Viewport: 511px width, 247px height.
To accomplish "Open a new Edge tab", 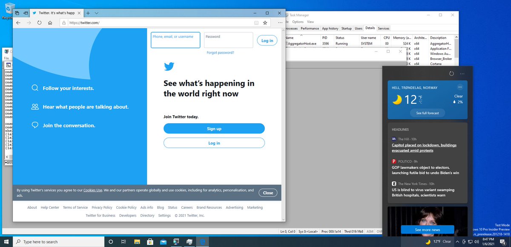I will point(88,13).
